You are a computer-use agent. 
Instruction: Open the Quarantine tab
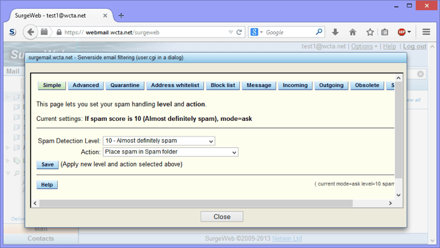tap(125, 85)
